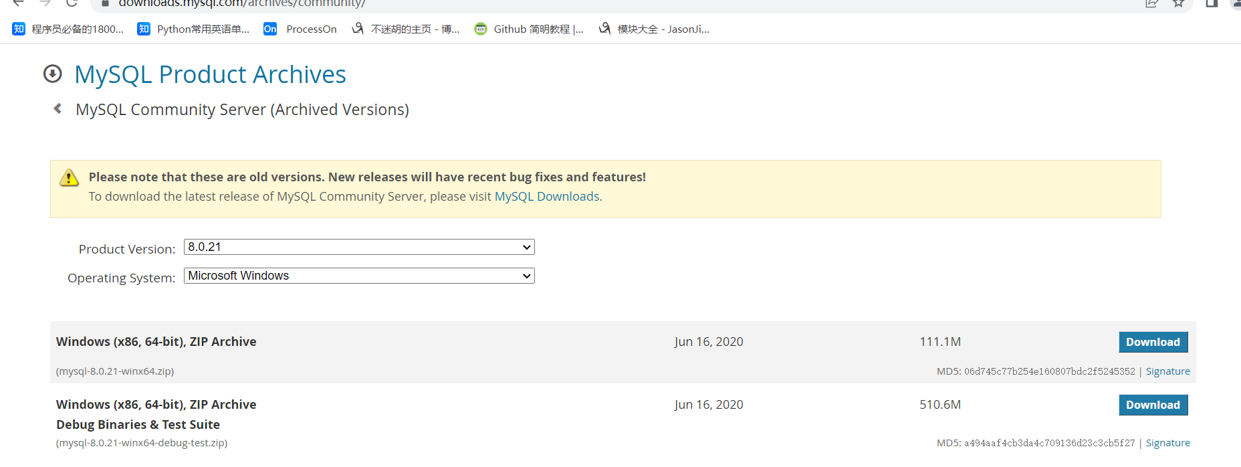
Task: Follow the MySQL Downloads link
Action: coord(546,197)
